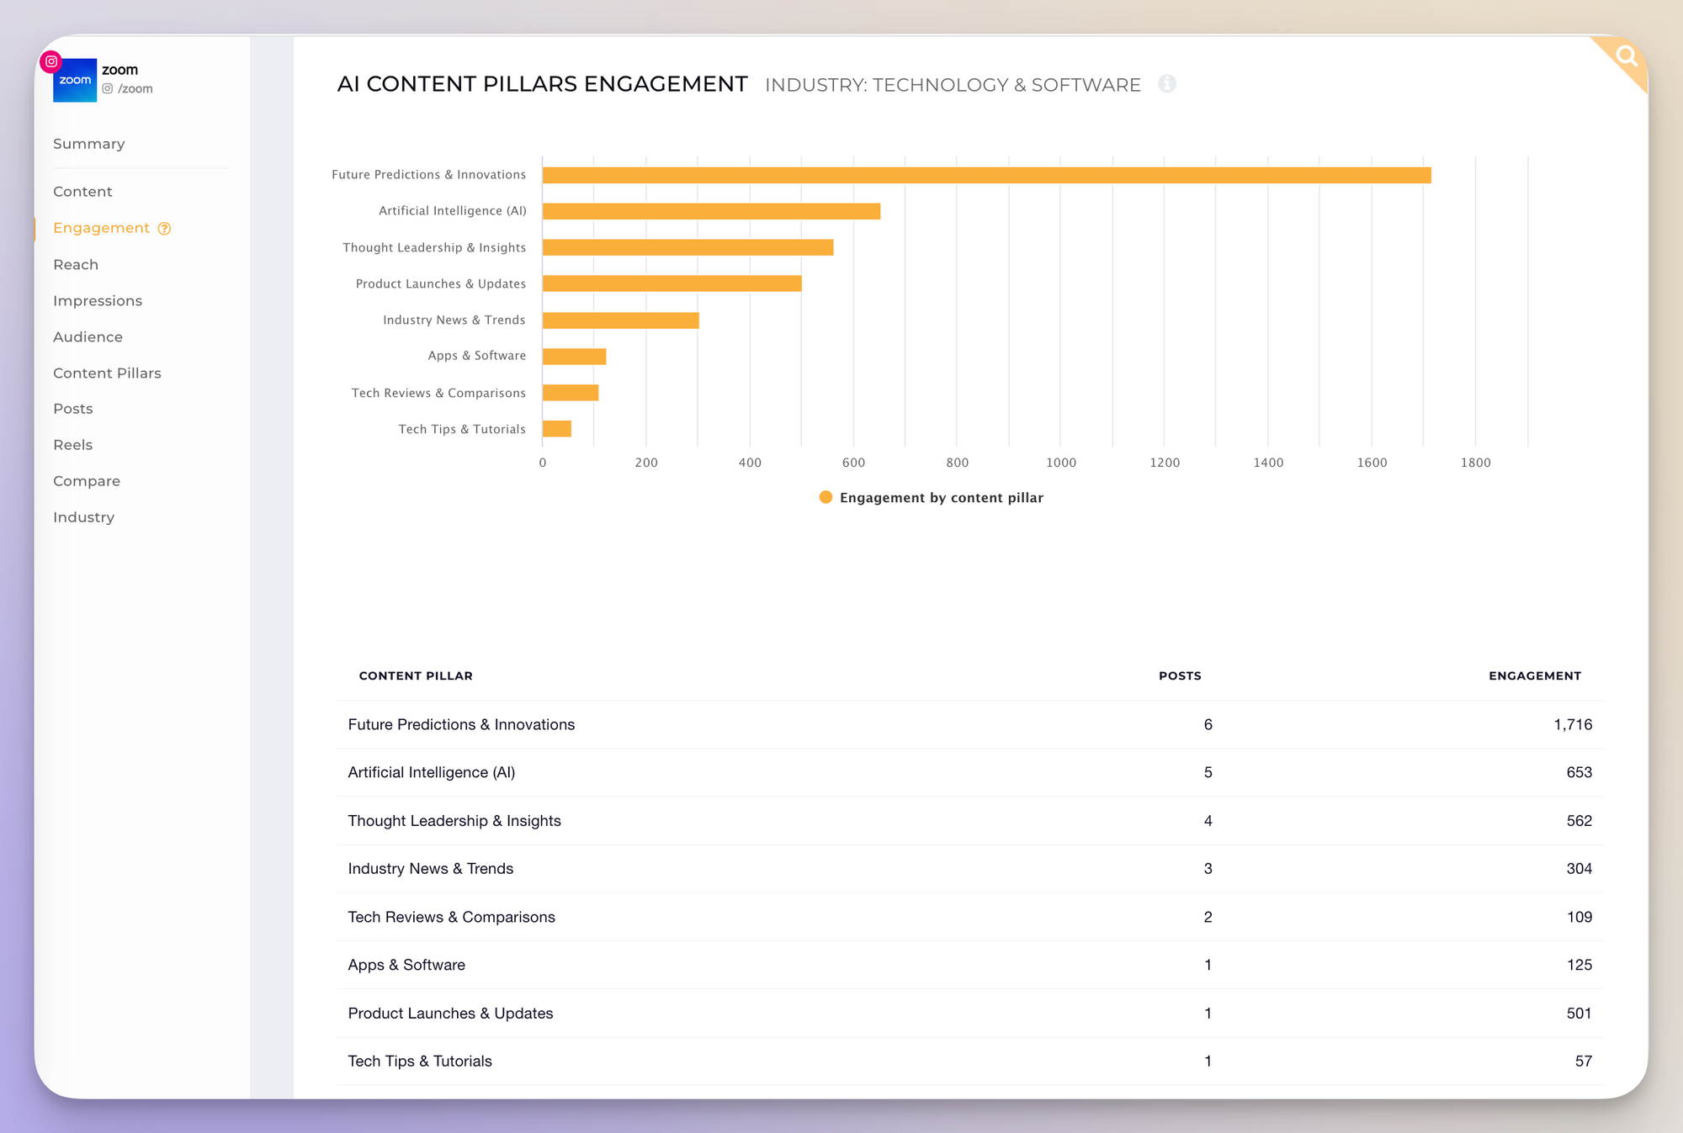Click the help icon next to Engagement
1683x1133 pixels.
[165, 229]
